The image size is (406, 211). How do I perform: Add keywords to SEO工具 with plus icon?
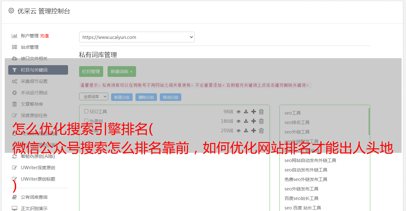pos(253,112)
